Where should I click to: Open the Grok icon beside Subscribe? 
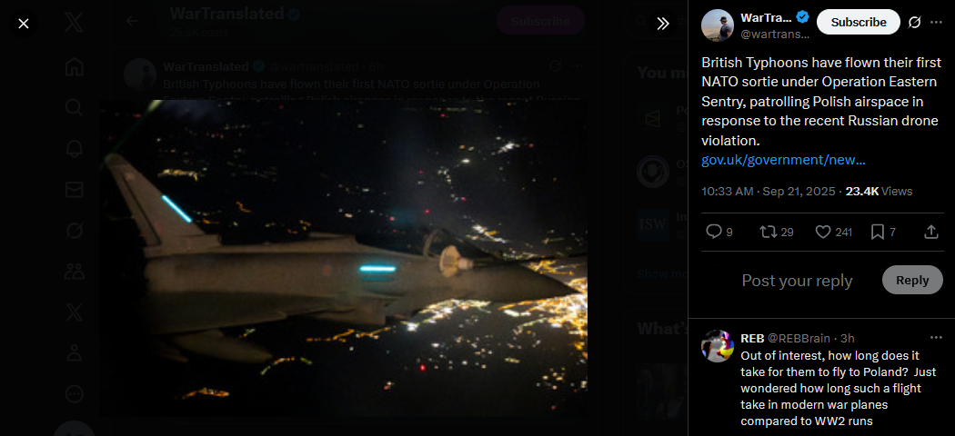[914, 23]
